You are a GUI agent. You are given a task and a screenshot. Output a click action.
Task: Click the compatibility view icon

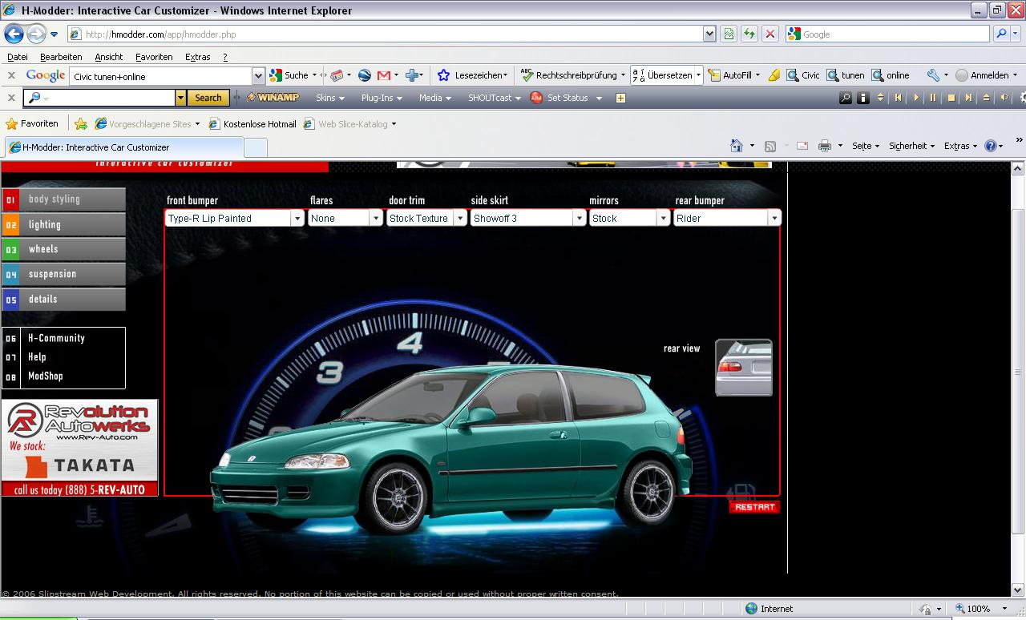pos(729,34)
